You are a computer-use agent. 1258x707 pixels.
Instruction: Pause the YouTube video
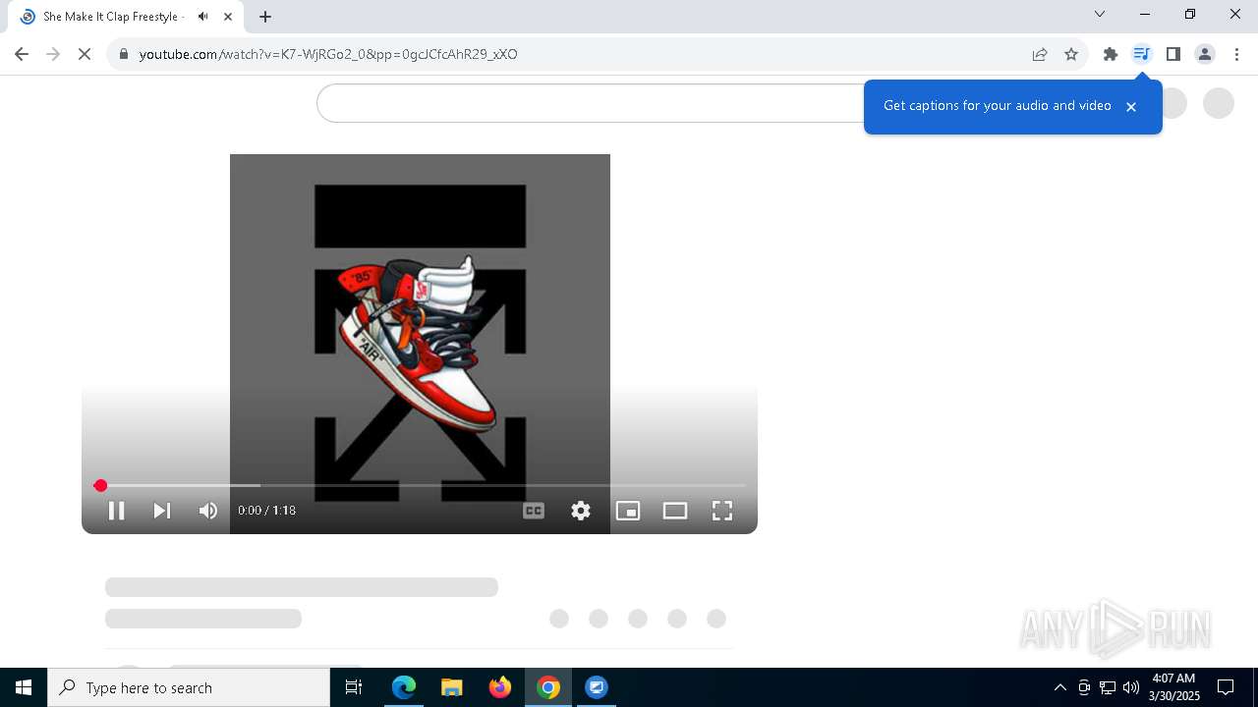[116, 511]
